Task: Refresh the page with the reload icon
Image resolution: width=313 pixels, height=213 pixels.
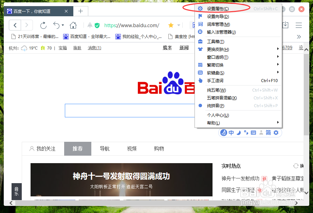Action: coord(43,25)
